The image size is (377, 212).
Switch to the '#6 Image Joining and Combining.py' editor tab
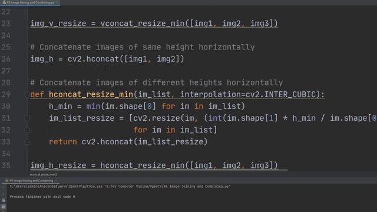(30, 2)
